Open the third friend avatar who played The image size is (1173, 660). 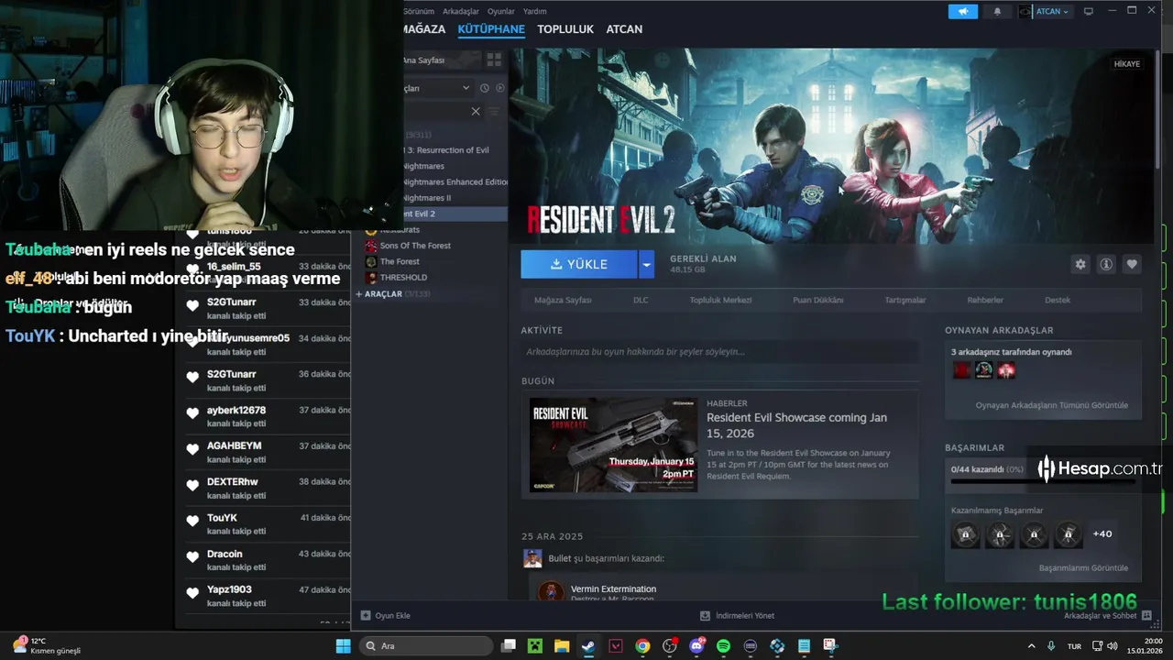[x=1006, y=370]
